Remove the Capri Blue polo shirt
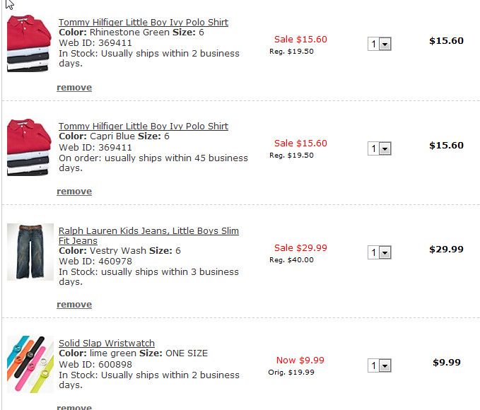Screen dimensions: 480x410 coord(74,192)
